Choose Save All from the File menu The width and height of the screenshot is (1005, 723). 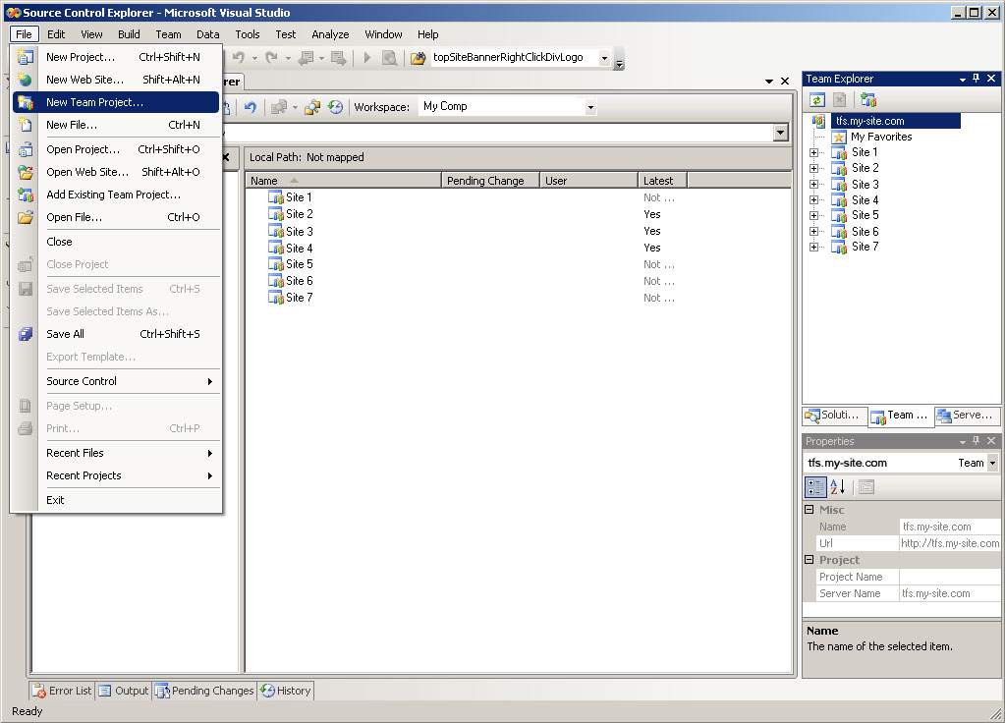pos(116,334)
